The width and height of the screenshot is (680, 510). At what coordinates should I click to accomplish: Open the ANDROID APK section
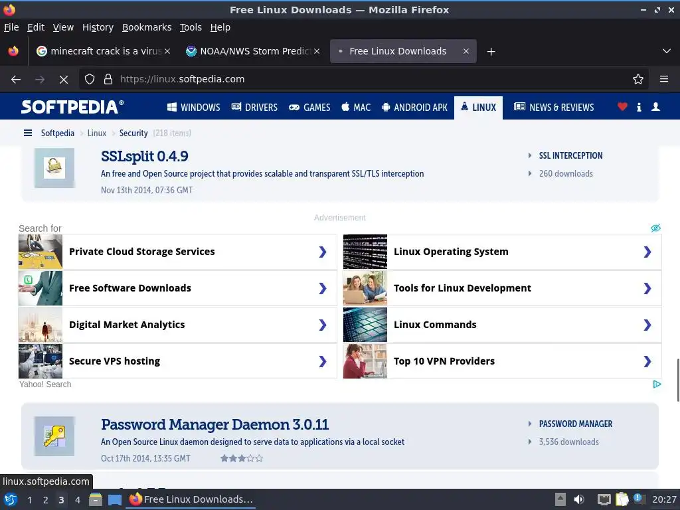pos(414,107)
